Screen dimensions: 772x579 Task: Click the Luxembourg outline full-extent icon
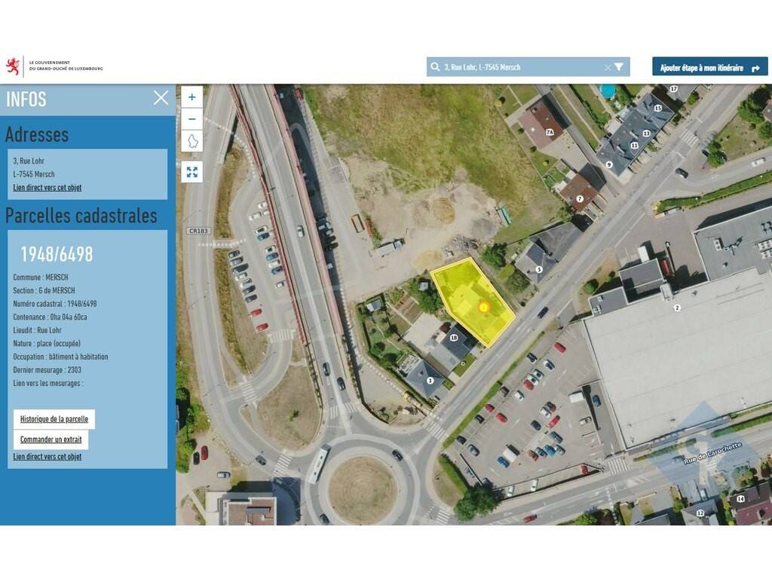pos(191,142)
